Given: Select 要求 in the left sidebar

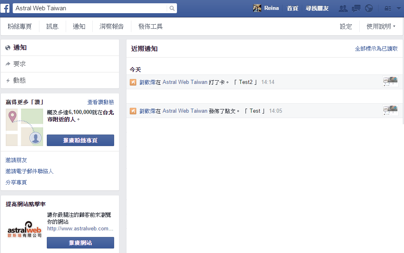Looking at the screenshot, I should (60, 64).
